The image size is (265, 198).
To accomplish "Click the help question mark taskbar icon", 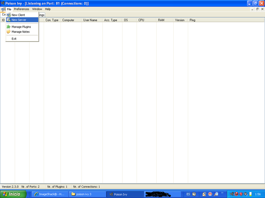I will pos(194,194).
